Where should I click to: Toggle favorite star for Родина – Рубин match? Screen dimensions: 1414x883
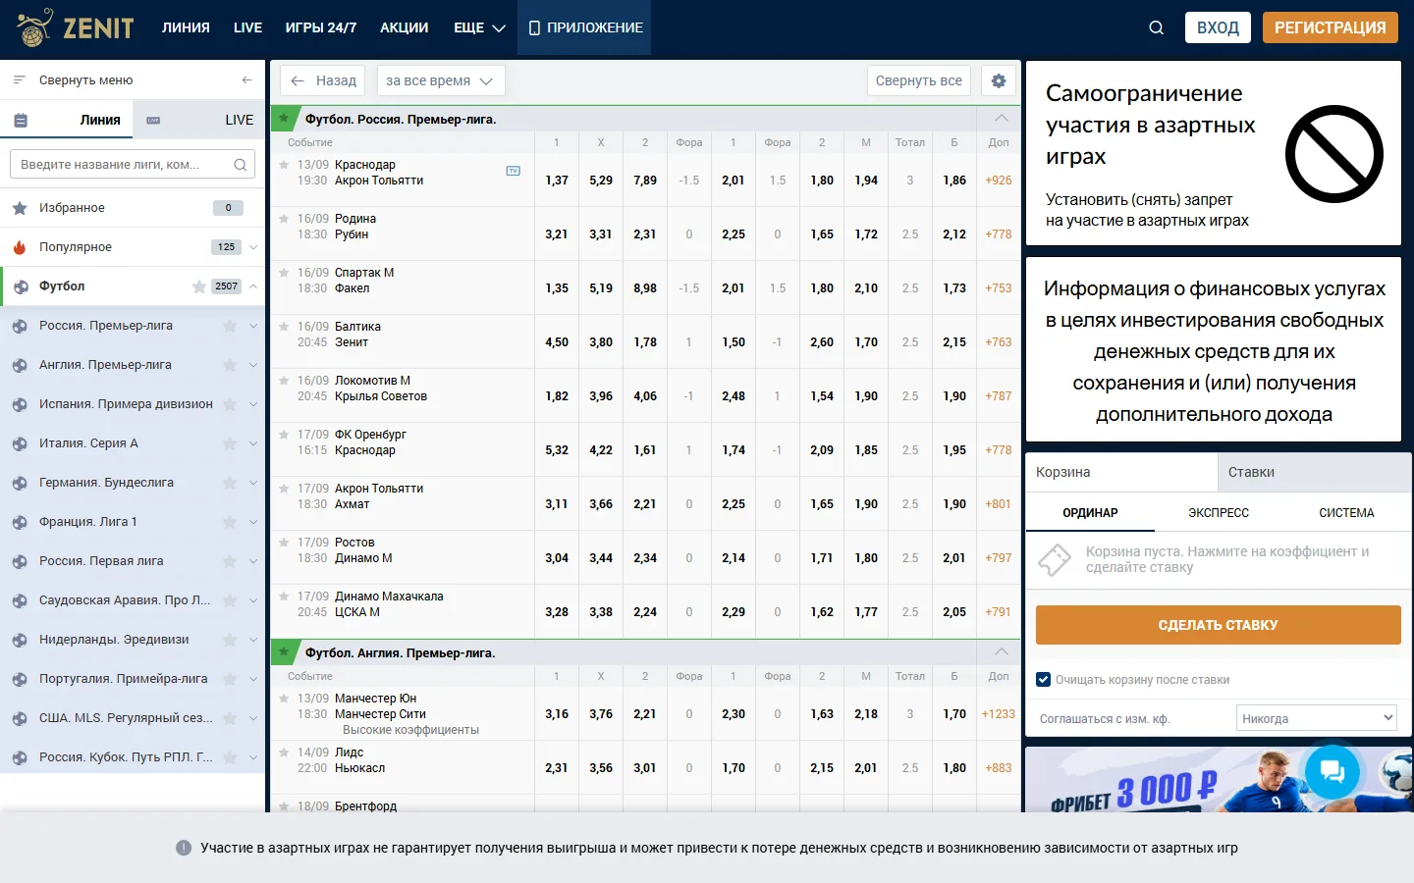(x=284, y=219)
